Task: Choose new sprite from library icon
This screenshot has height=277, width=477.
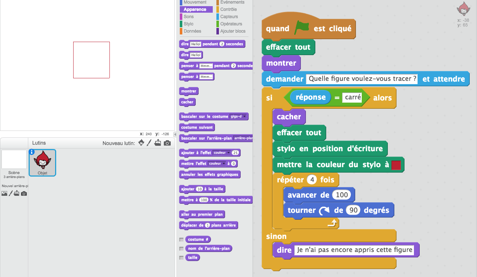Action: 141,143
